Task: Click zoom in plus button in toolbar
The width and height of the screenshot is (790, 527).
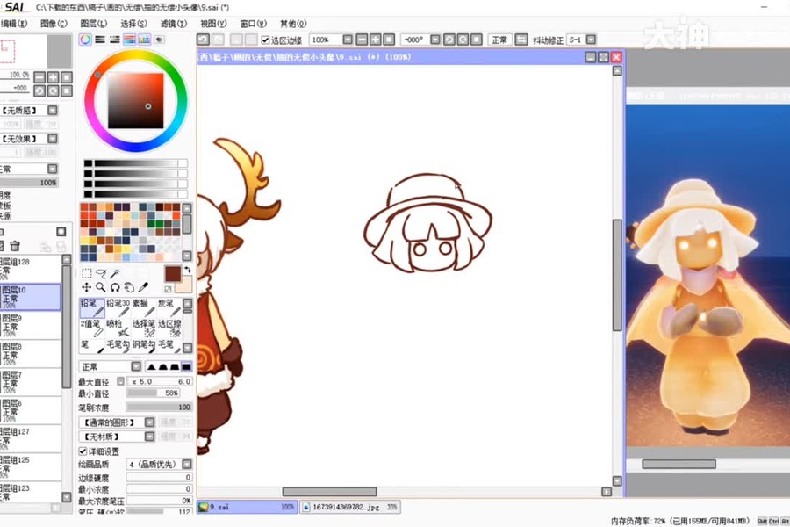Action: tap(376, 40)
